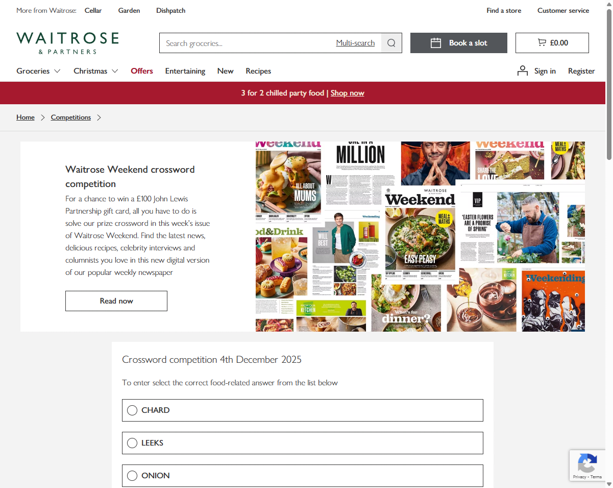The height and width of the screenshot is (488, 613).
Task: Open the trolley basket icon
Action: 542,43
